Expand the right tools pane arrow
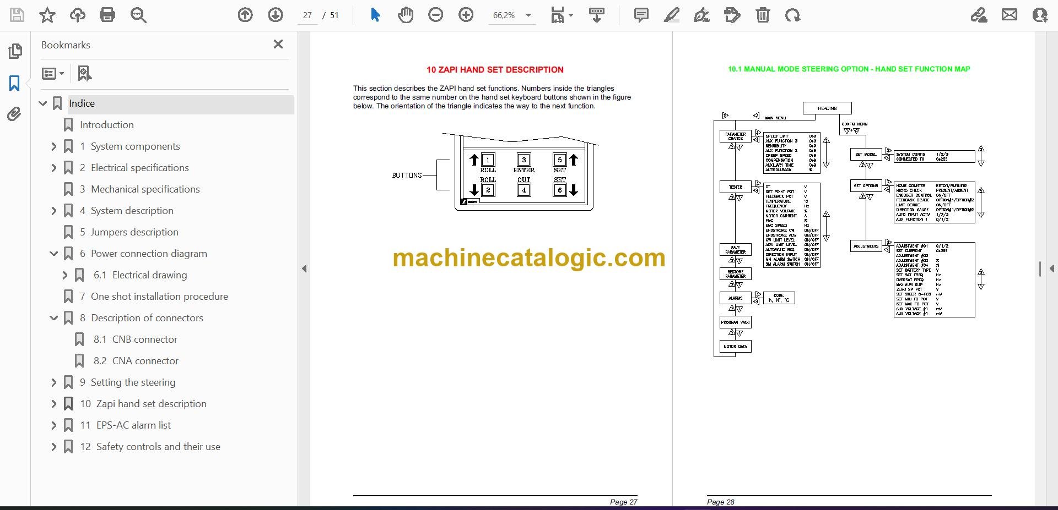The width and height of the screenshot is (1058, 510). click(1052, 268)
